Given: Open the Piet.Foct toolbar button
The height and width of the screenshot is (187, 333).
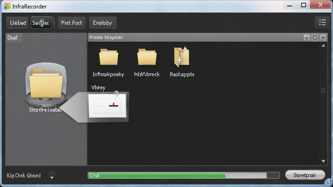Looking at the screenshot, I should click(72, 23).
